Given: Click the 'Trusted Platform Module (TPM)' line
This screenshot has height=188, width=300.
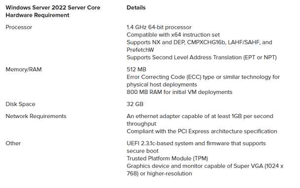Looking at the screenshot, I should 167,158.
